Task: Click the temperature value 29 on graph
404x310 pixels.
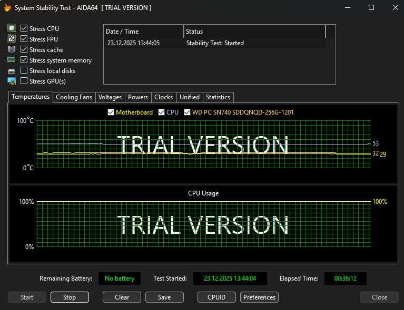Action: pyautogui.click(x=383, y=154)
